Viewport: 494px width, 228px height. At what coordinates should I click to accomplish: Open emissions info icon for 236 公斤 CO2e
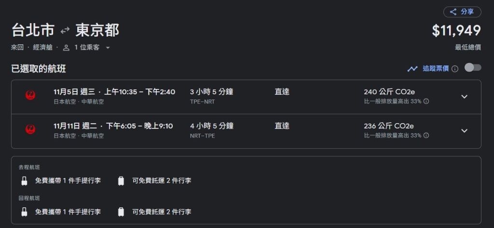point(426,135)
